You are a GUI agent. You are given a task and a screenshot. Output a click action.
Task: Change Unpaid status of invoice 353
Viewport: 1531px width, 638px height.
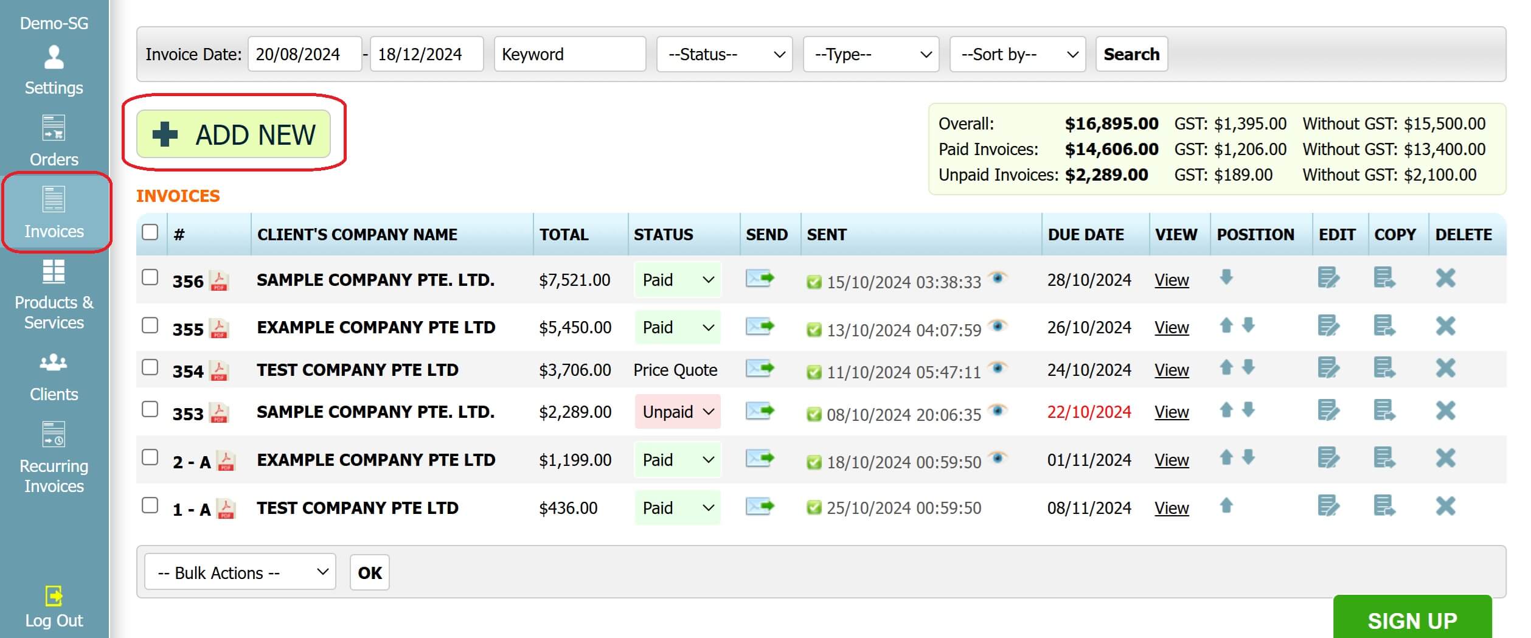pyautogui.click(x=678, y=412)
